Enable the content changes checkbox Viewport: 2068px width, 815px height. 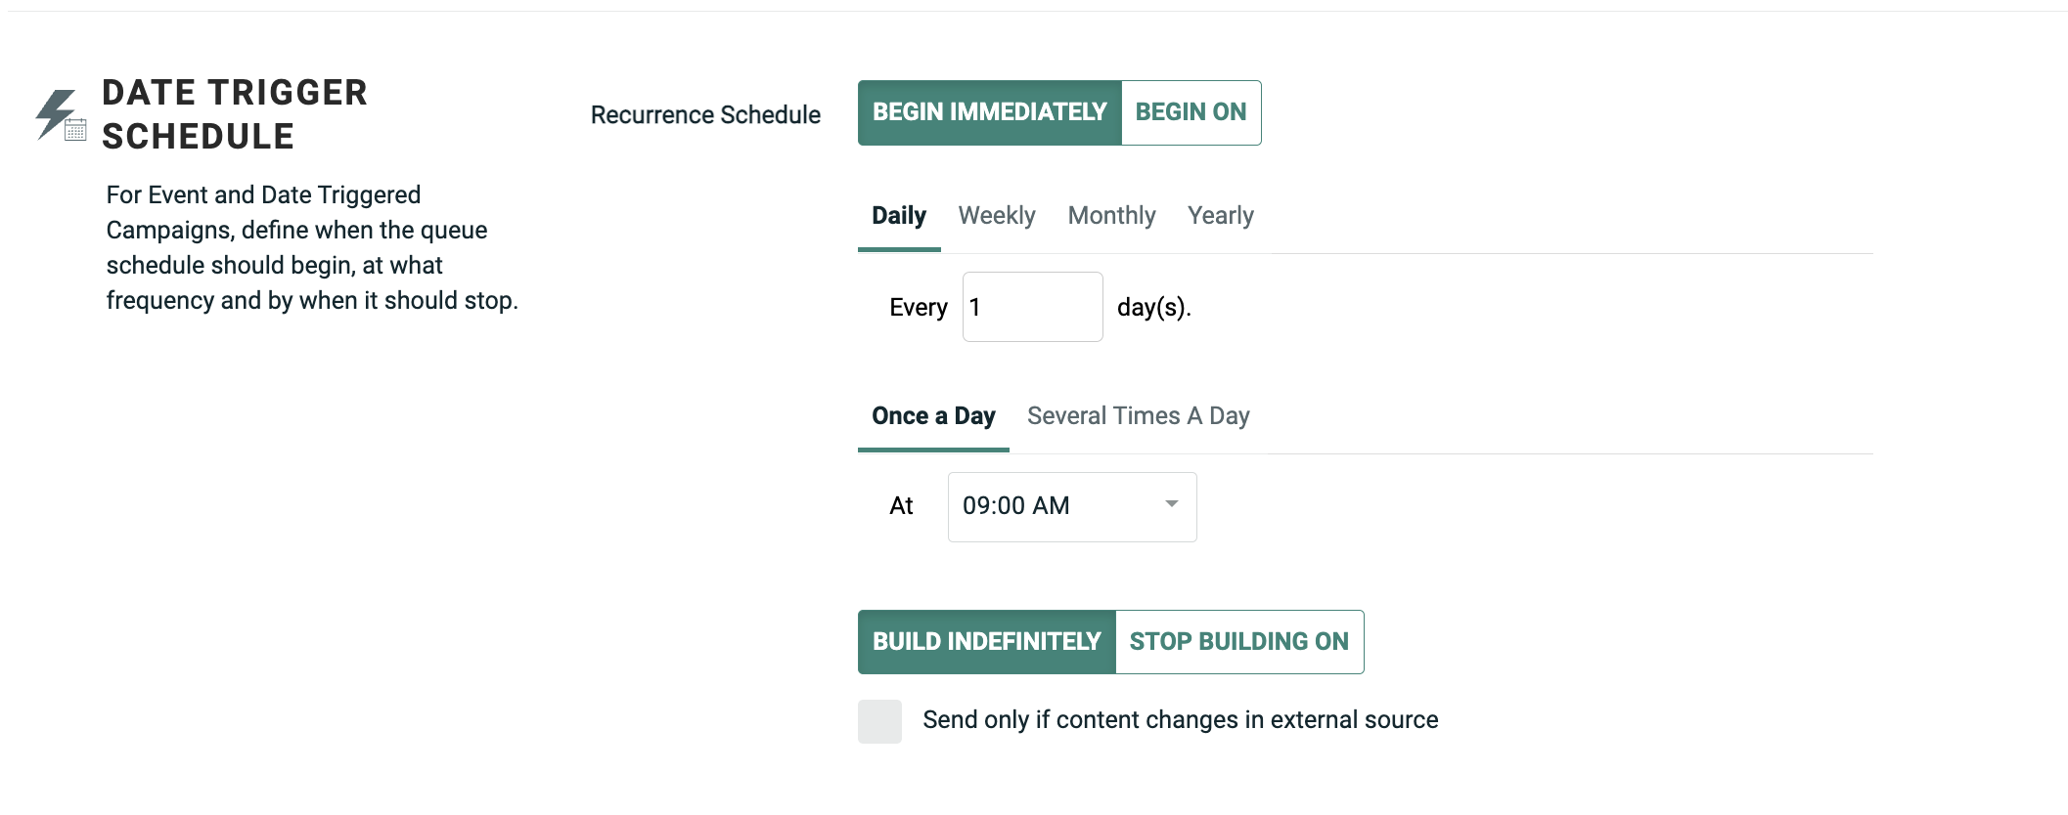coord(879,721)
